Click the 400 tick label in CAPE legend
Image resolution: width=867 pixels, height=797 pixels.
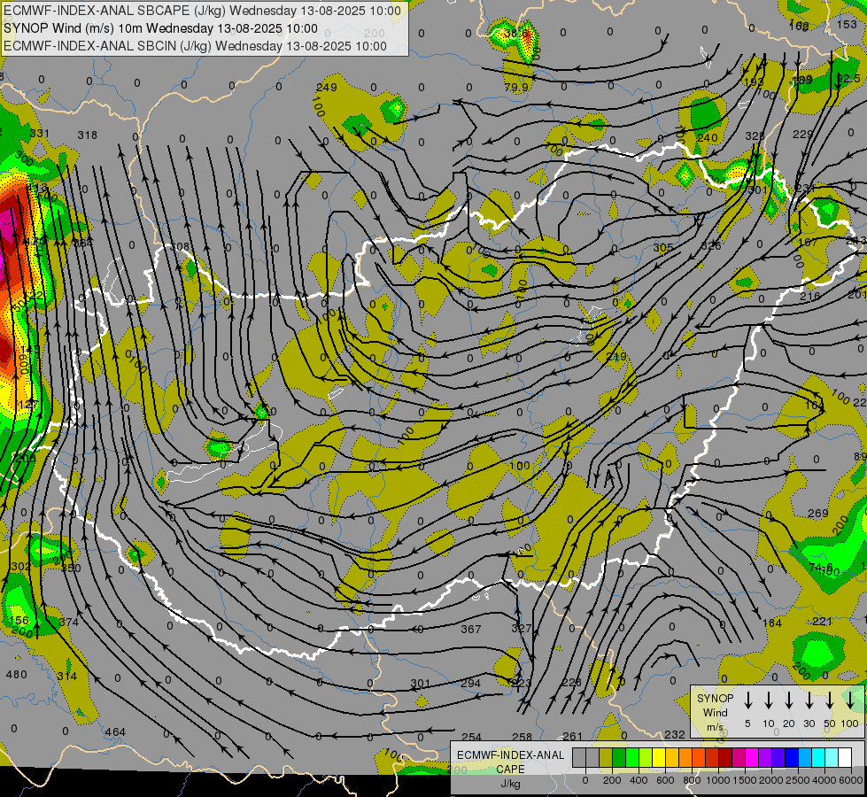(x=639, y=780)
